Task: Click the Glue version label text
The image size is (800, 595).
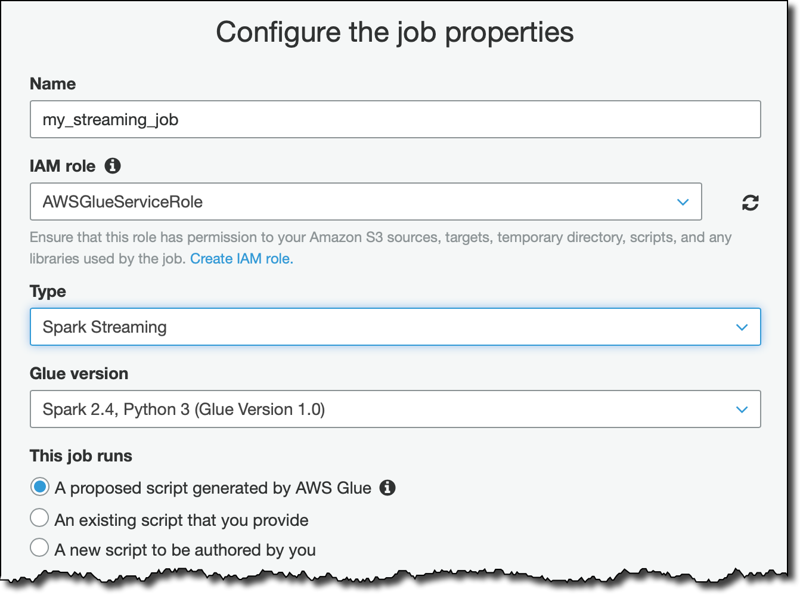Action: 79,374
